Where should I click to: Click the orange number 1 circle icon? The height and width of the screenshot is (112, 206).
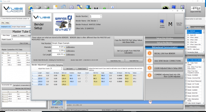(149, 53)
